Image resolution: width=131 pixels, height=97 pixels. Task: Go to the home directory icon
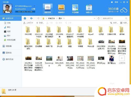pos(25,18)
